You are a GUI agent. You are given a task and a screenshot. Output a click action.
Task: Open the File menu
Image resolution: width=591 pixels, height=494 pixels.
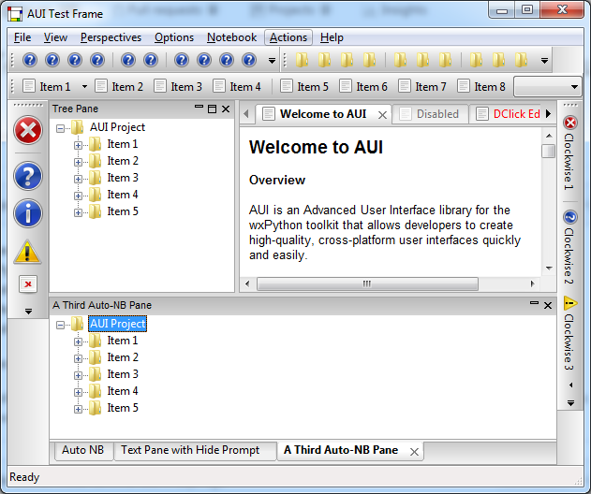coord(22,37)
